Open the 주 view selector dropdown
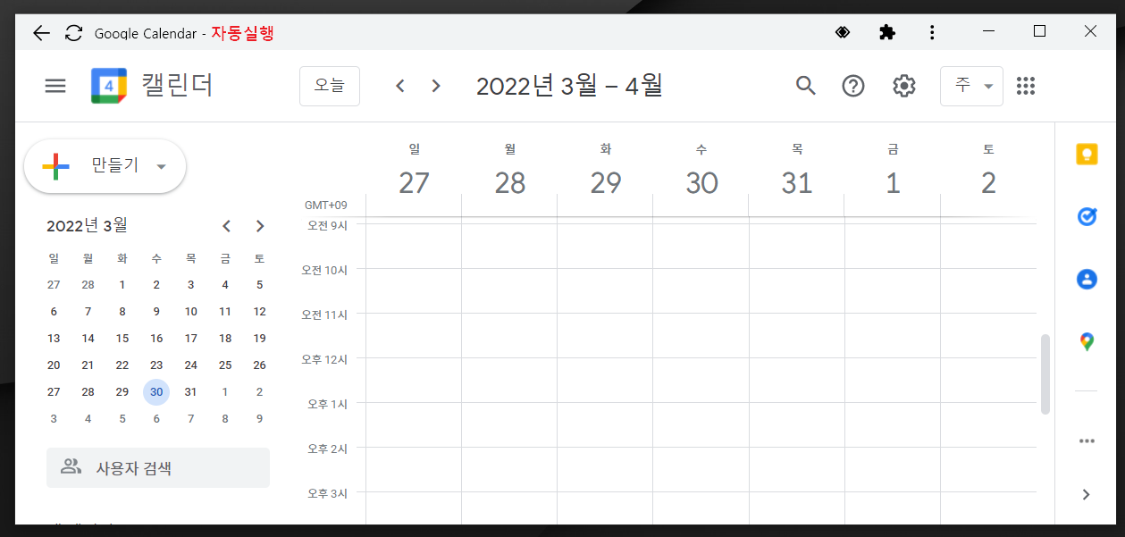Viewport: 1125px width, 537px height. point(971,86)
